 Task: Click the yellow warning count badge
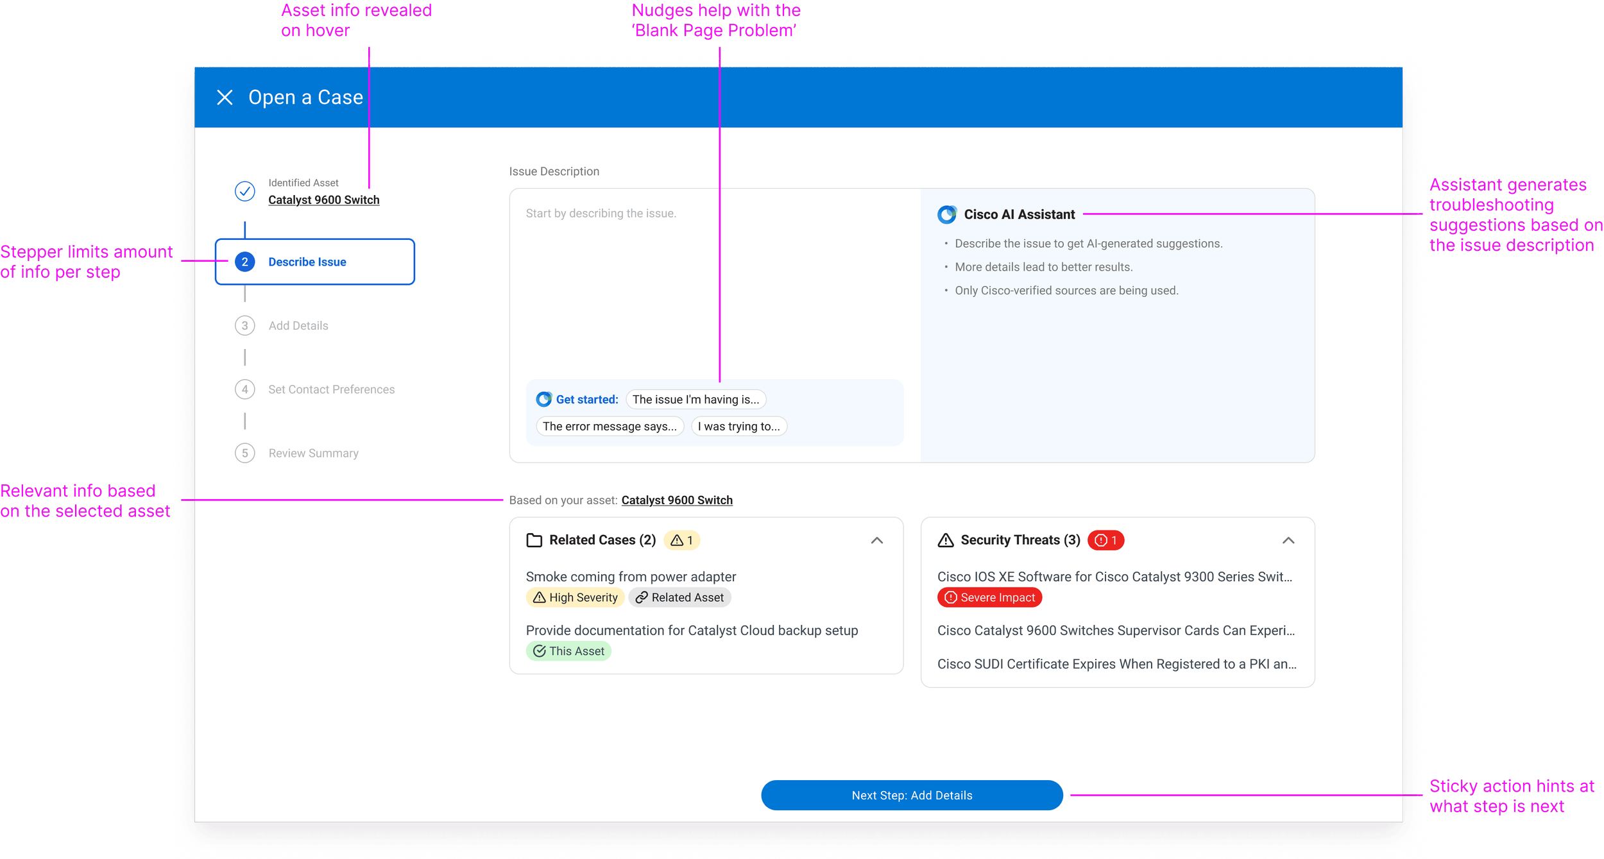[x=681, y=540]
